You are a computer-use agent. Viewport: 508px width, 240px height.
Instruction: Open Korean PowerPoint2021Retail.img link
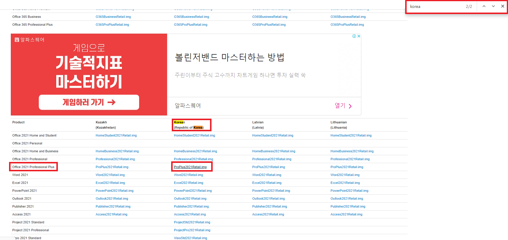[193, 191]
